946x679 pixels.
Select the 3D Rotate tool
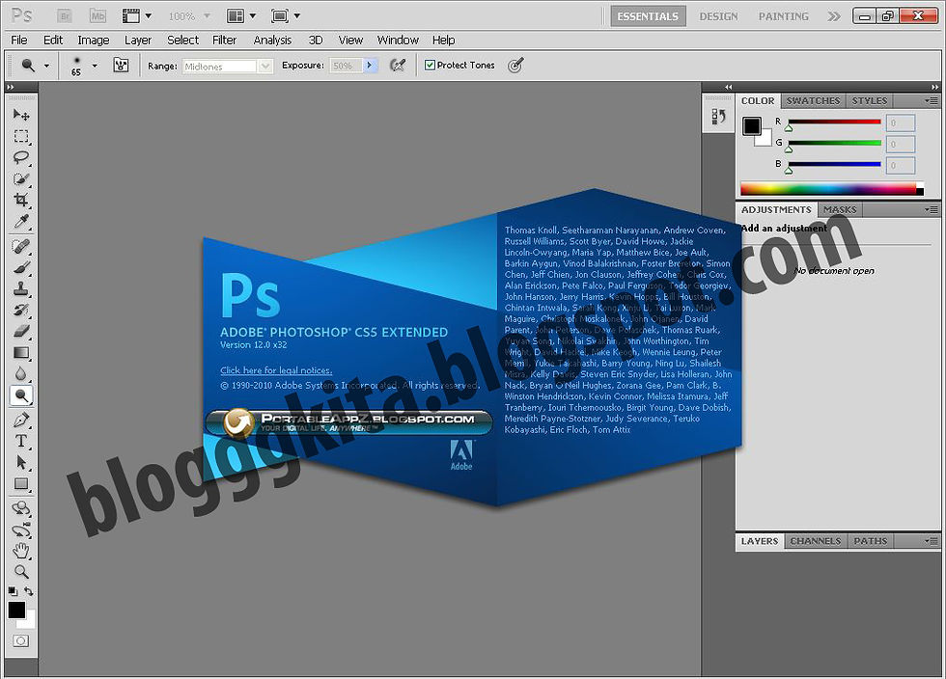coord(21,508)
